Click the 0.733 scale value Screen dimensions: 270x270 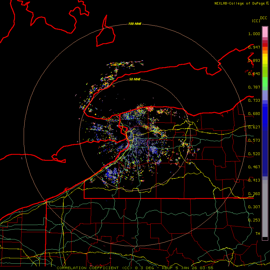[254, 100]
